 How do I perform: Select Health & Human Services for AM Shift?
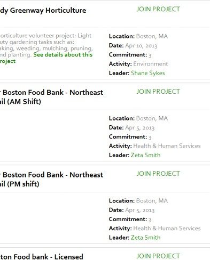pyautogui.click(x=167, y=146)
